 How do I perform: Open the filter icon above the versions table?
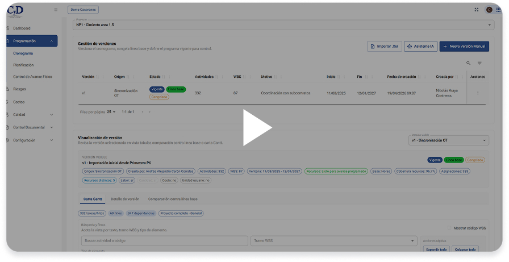(479, 63)
